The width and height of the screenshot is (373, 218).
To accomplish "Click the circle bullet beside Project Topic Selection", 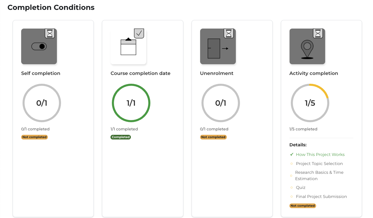I will pos(292,164).
